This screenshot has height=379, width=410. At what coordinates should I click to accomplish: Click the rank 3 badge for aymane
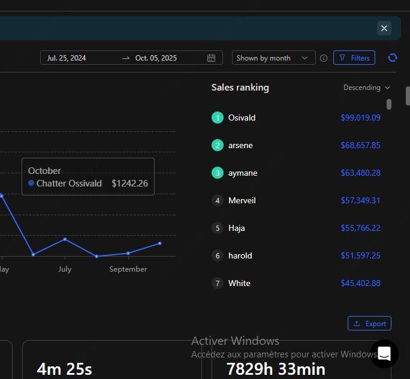click(x=217, y=173)
